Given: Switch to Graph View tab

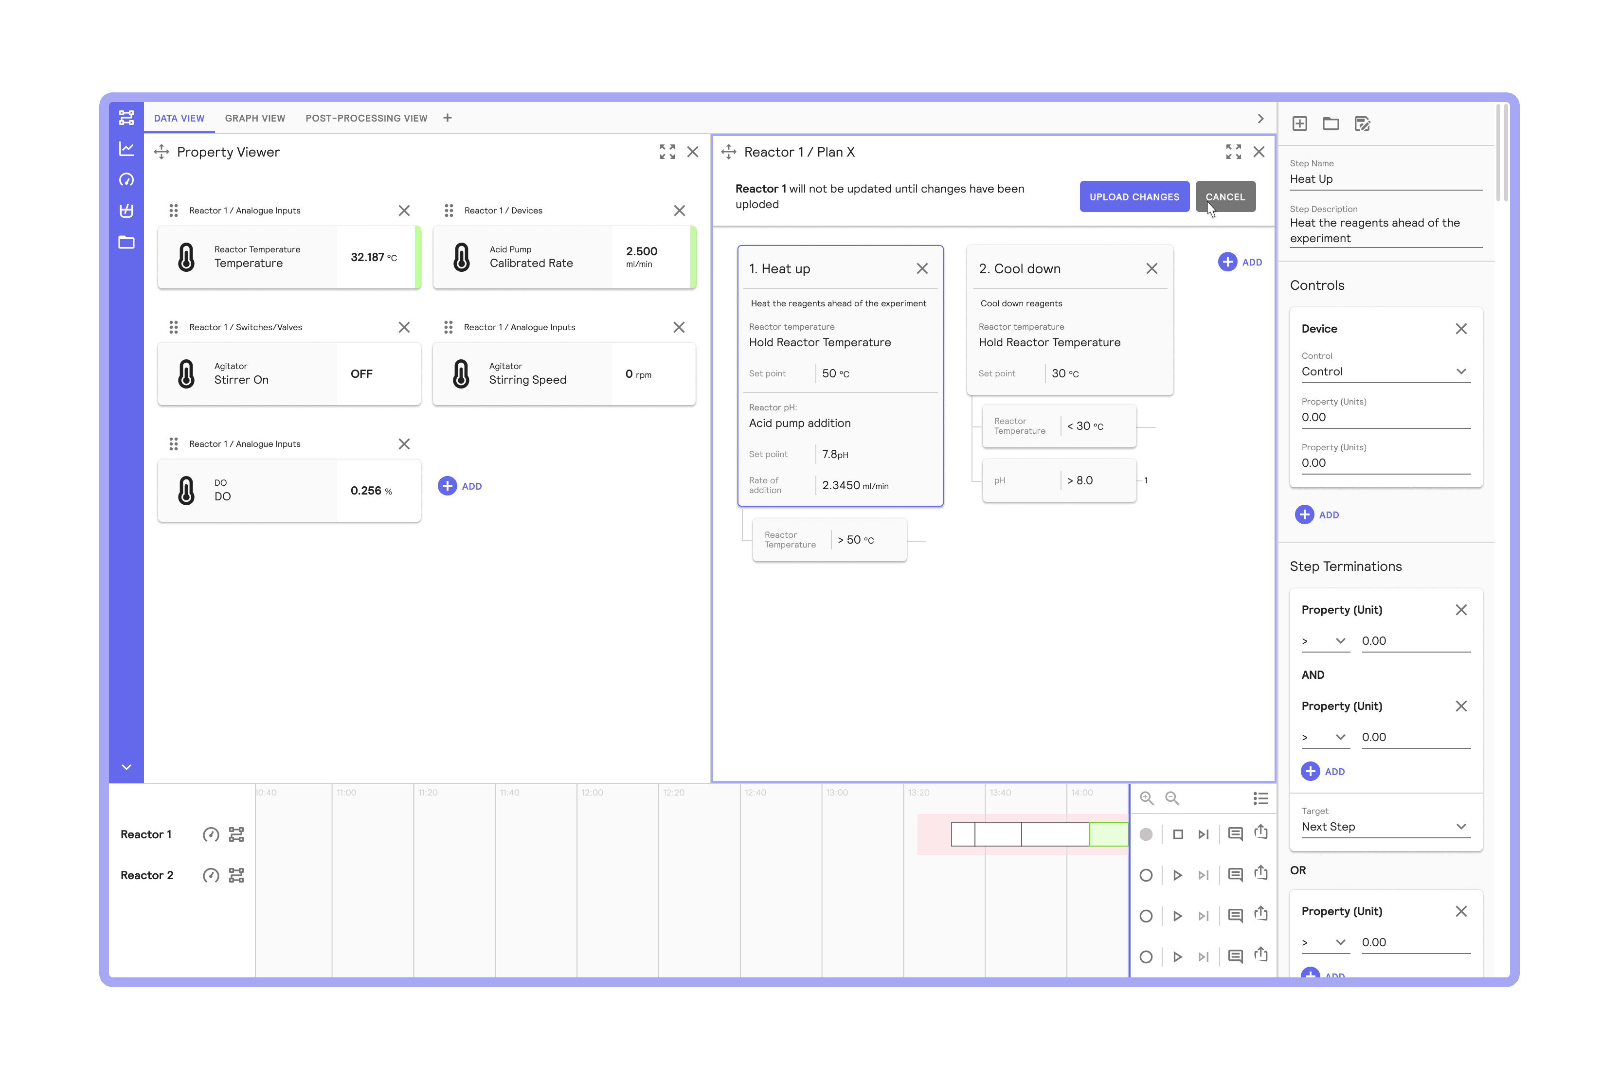Looking at the screenshot, I should 254,117.
